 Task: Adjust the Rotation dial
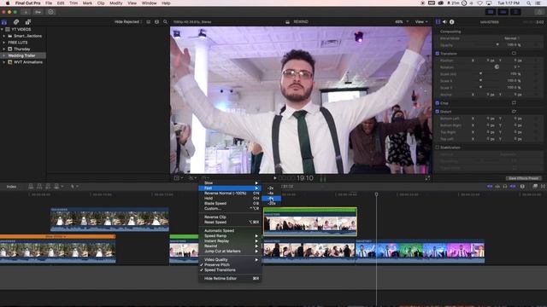coord(497,67)
